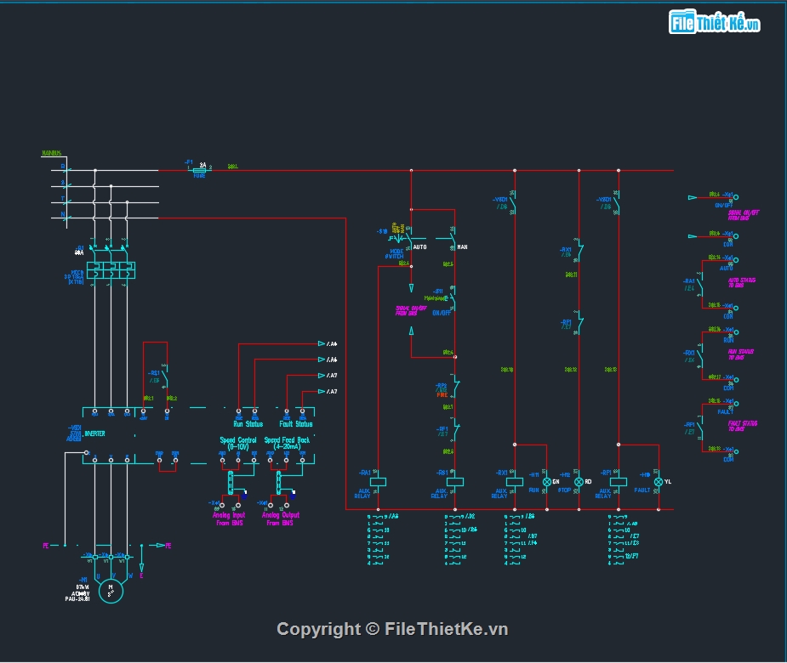Select the Fault Status label
This screenshot has height=663, width=787.
[x=296, y=424]
